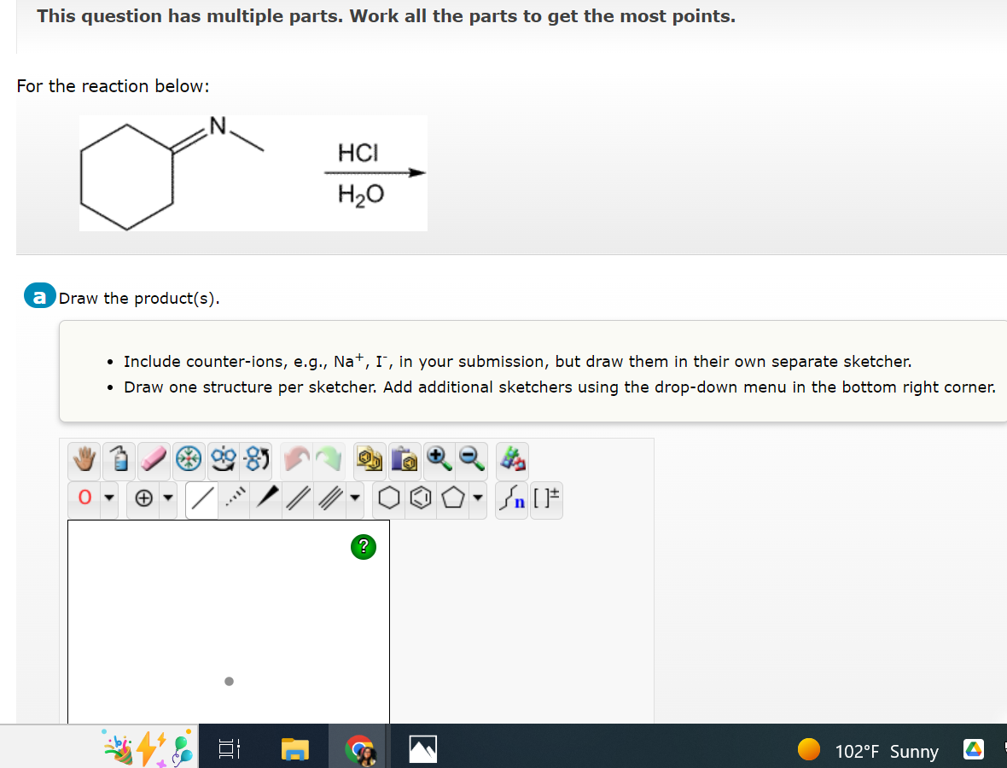Click the copy structure icon
The height and width of the screenshot is (768, 1007).
pos(370,460)
